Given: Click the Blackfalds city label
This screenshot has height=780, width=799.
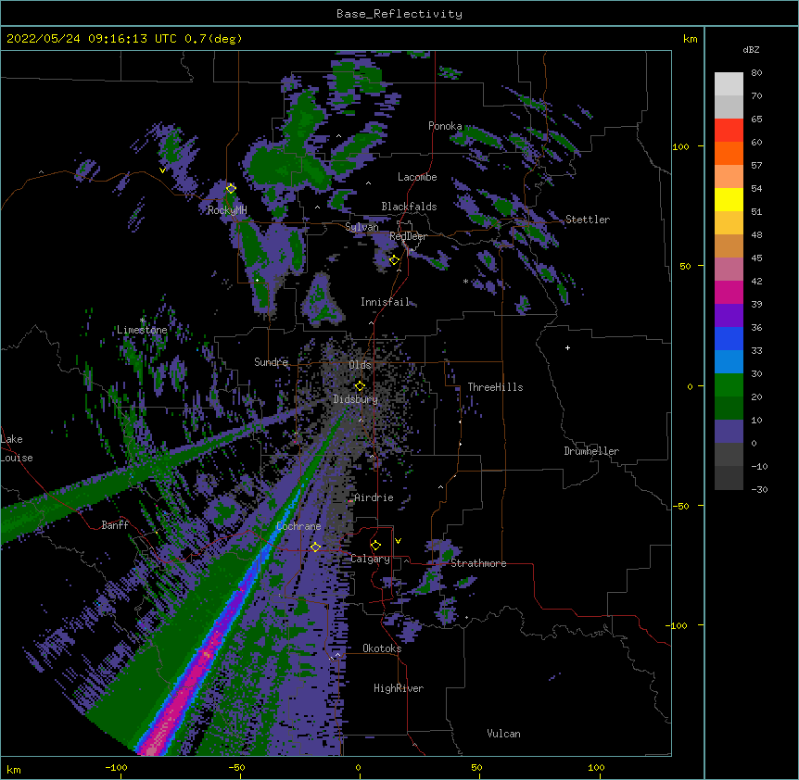Looking at the screenshot, I should coord(409,207).
